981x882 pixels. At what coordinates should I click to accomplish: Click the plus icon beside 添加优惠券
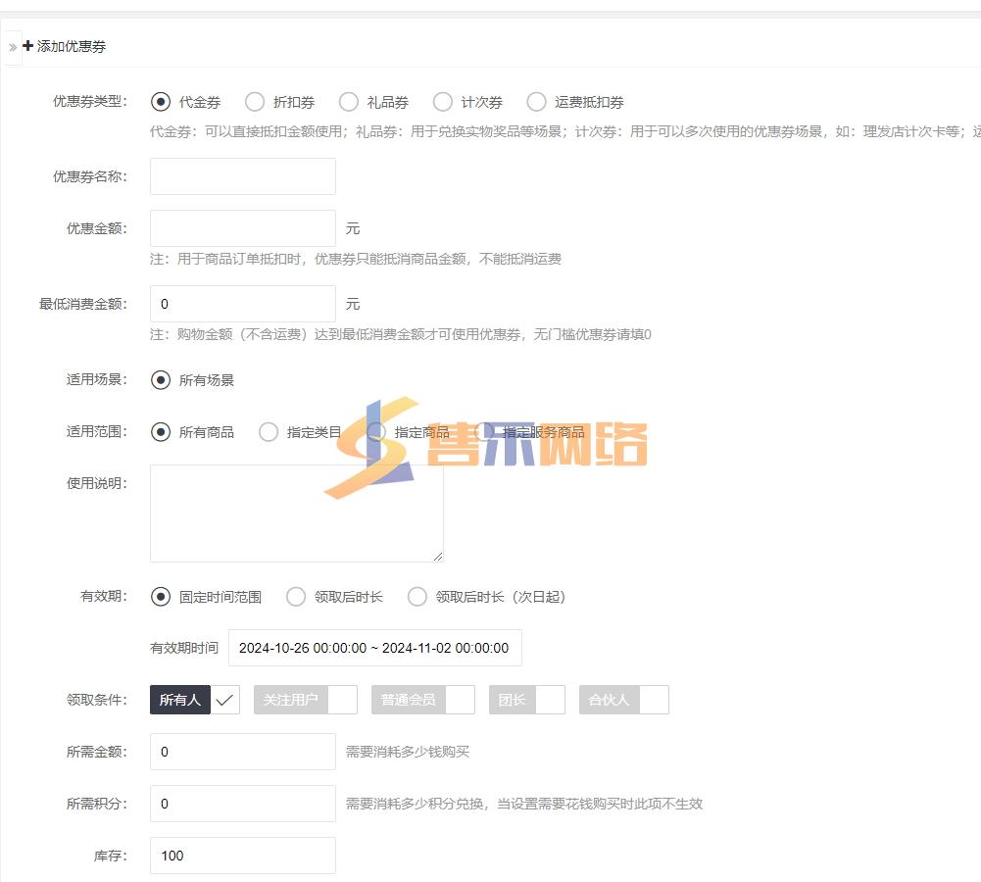pyautogui.click(x=28, y=46)
